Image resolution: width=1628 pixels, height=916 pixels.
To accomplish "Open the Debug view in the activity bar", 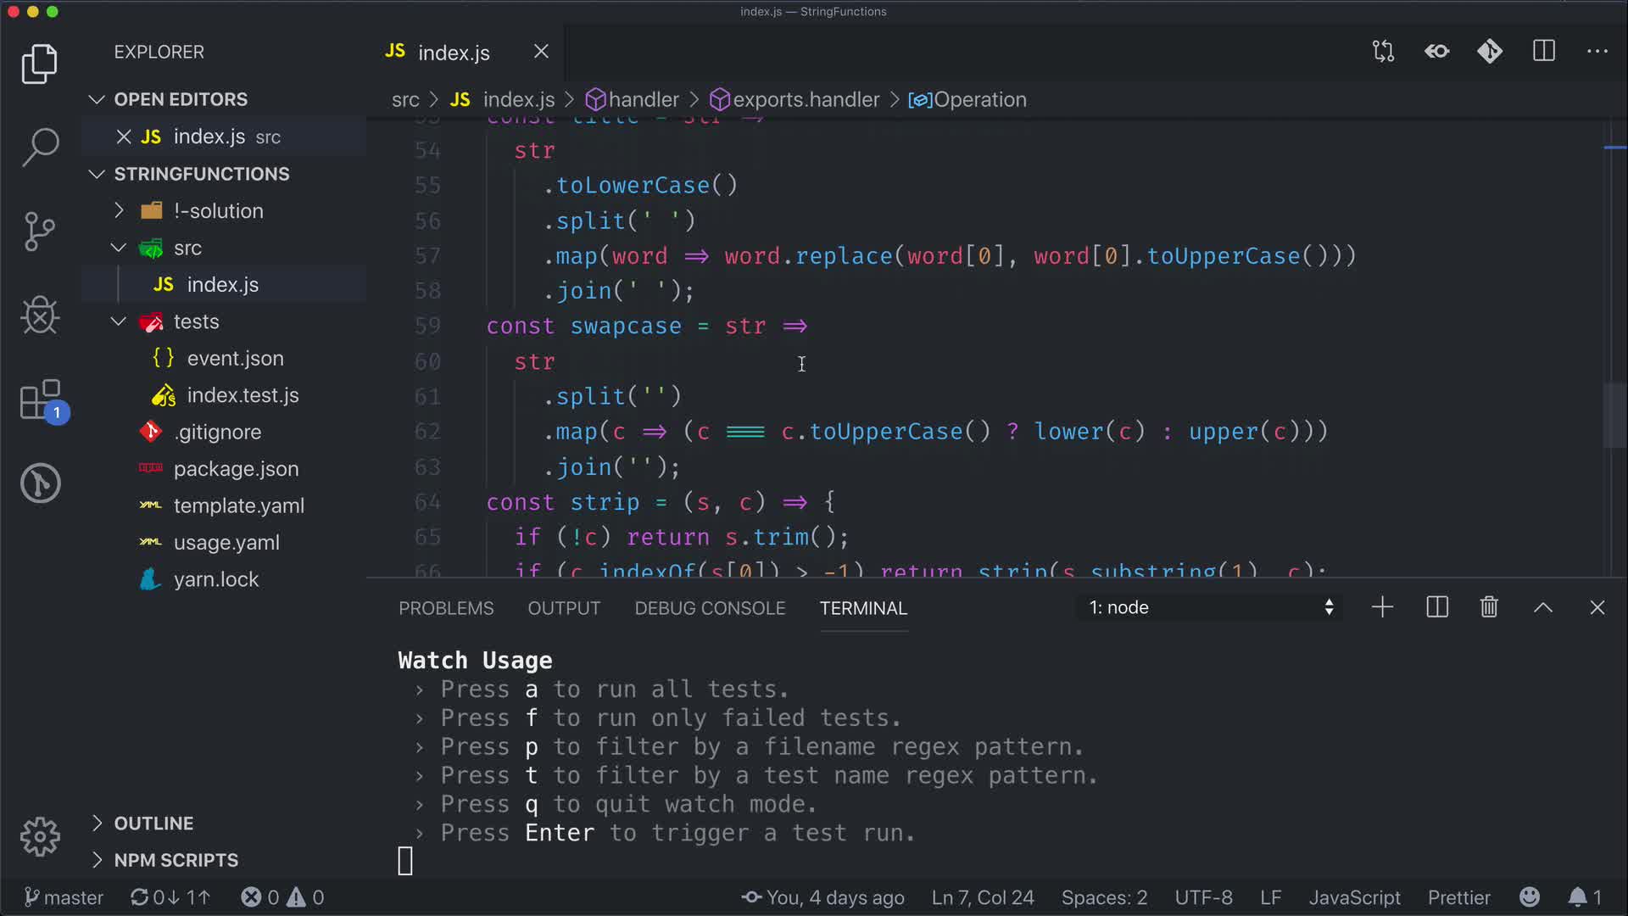I will pos(40,316).
